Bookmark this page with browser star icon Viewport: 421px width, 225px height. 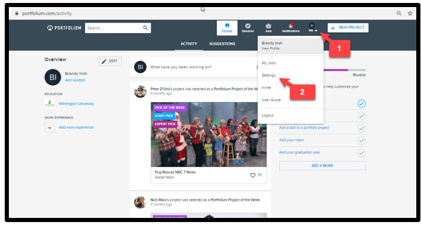click(410, 13)
